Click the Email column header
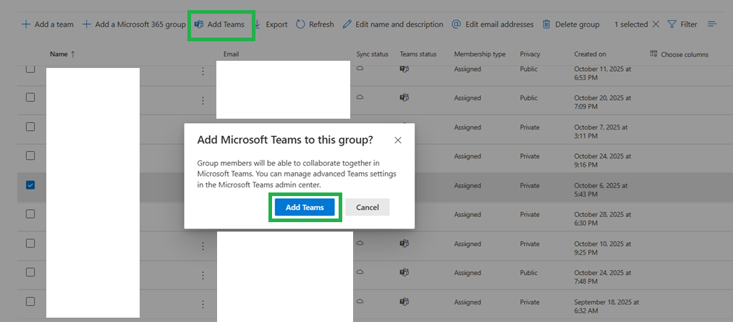 point(231,54)
